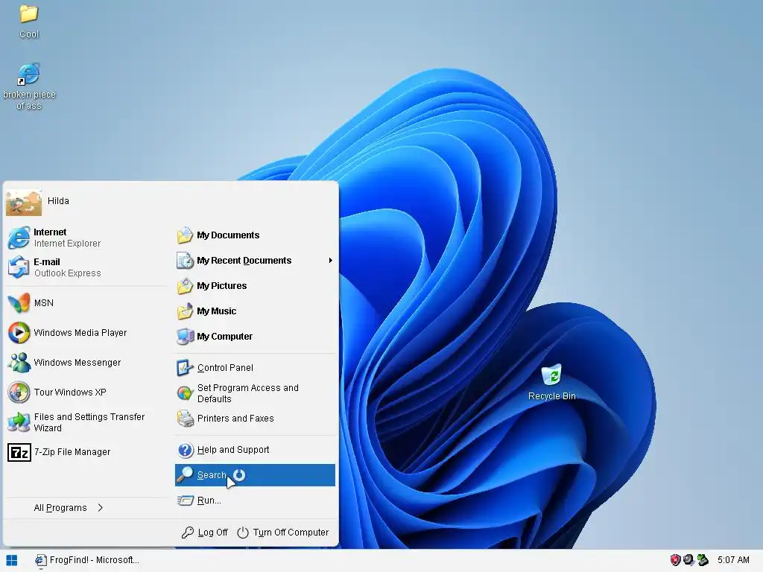Open My Pictures folder
This screenshot has height=572, width=763.
(x=255, y=285)
